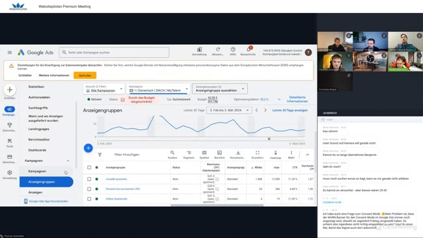Open the Heatmap toolbar icon
The height and width of the screenshot is (238, 423).
(275, 153)
